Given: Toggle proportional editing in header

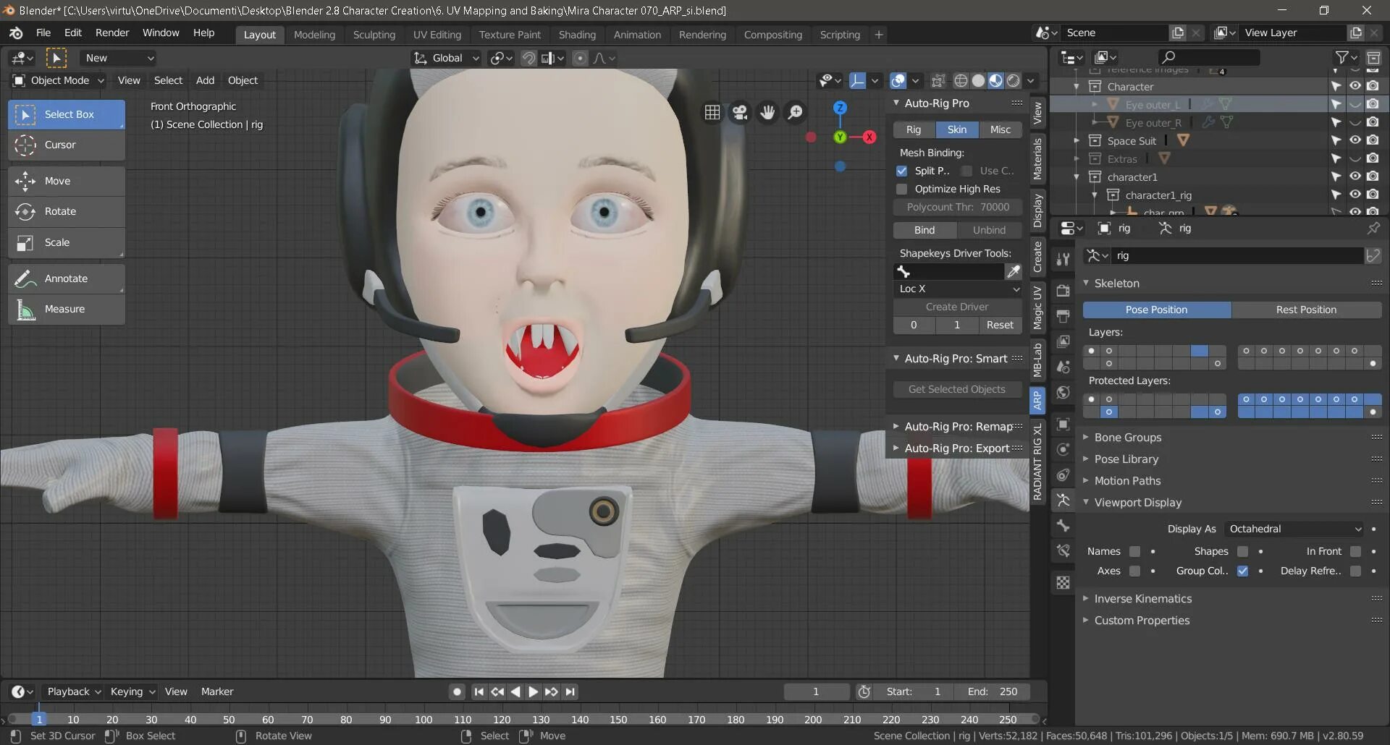Looking at the screenshot, I should click(x=580, y=58).
